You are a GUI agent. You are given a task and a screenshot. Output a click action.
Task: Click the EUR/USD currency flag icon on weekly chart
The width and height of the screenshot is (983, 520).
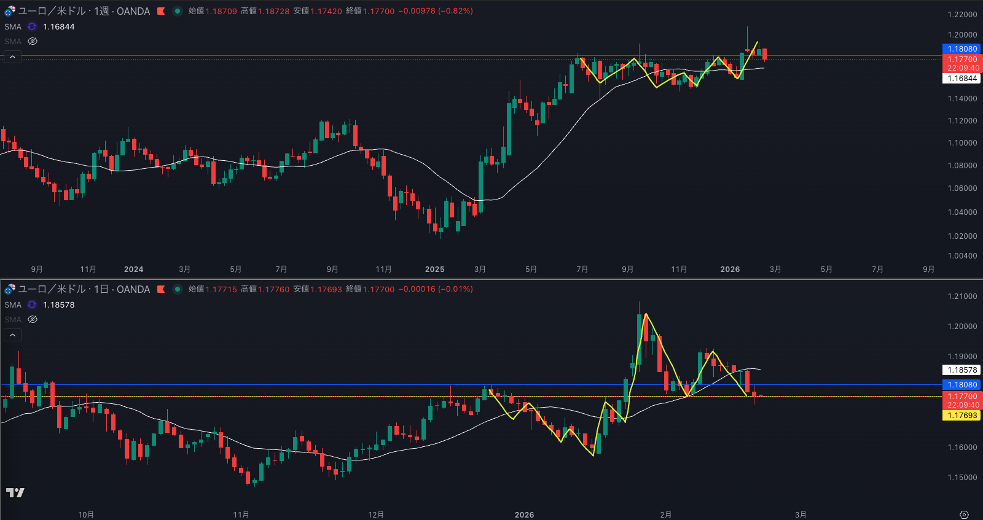10,11
